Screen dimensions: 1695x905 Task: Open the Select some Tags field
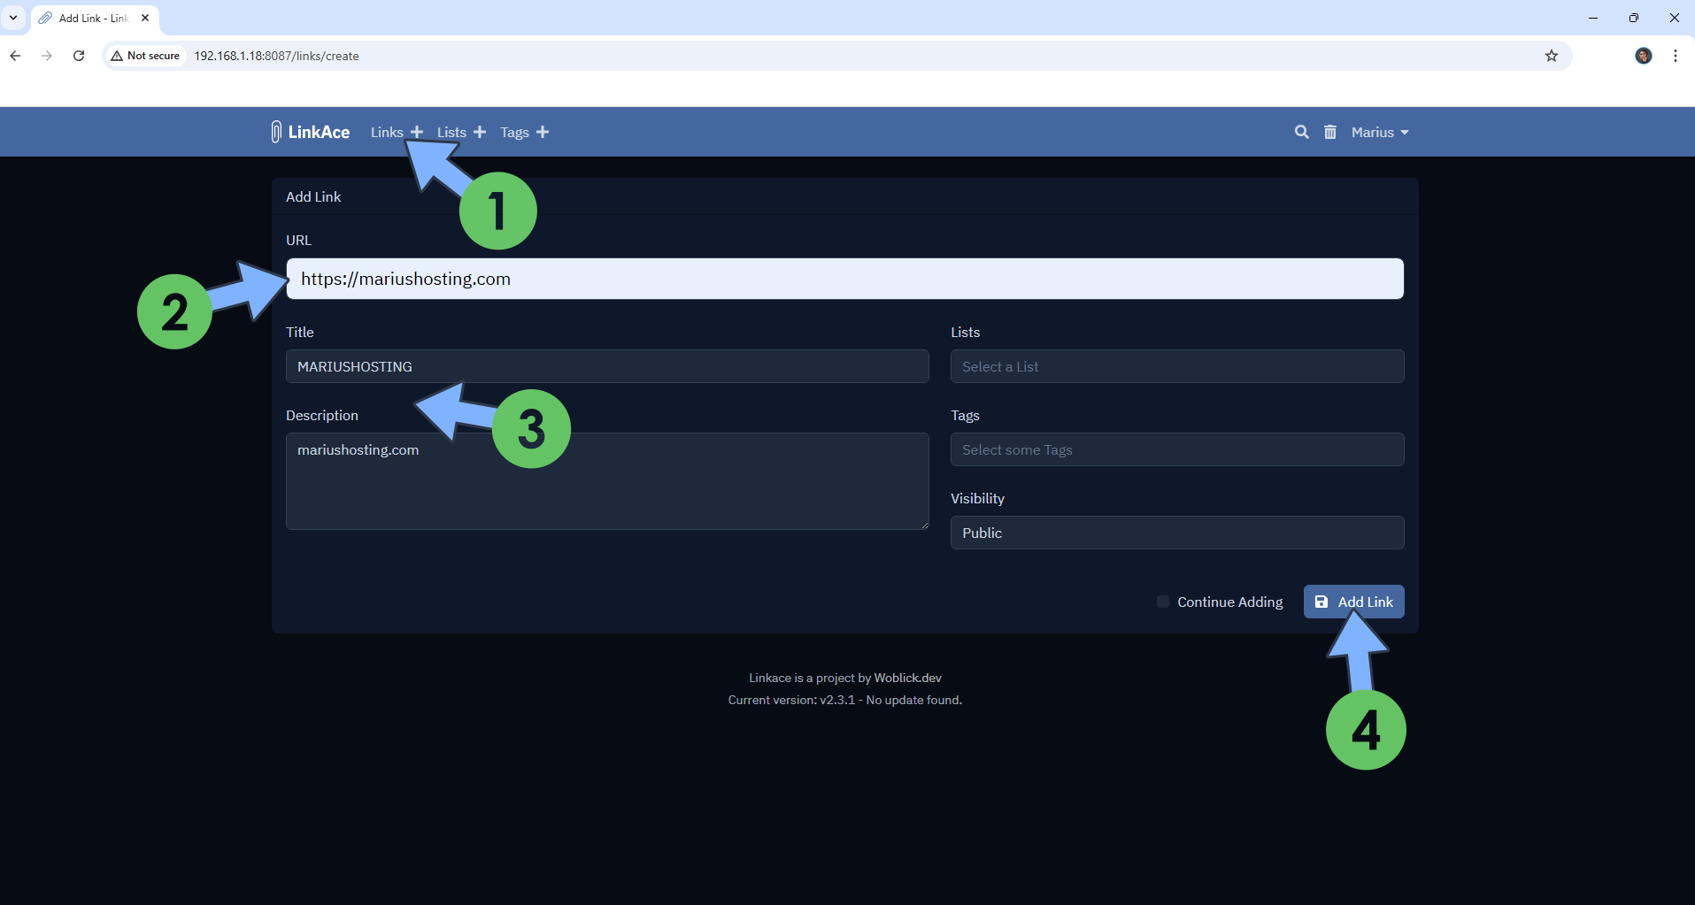click(1176, 449)
